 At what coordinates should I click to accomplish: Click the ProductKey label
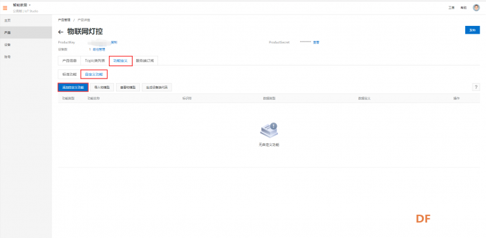click(66, 42)
